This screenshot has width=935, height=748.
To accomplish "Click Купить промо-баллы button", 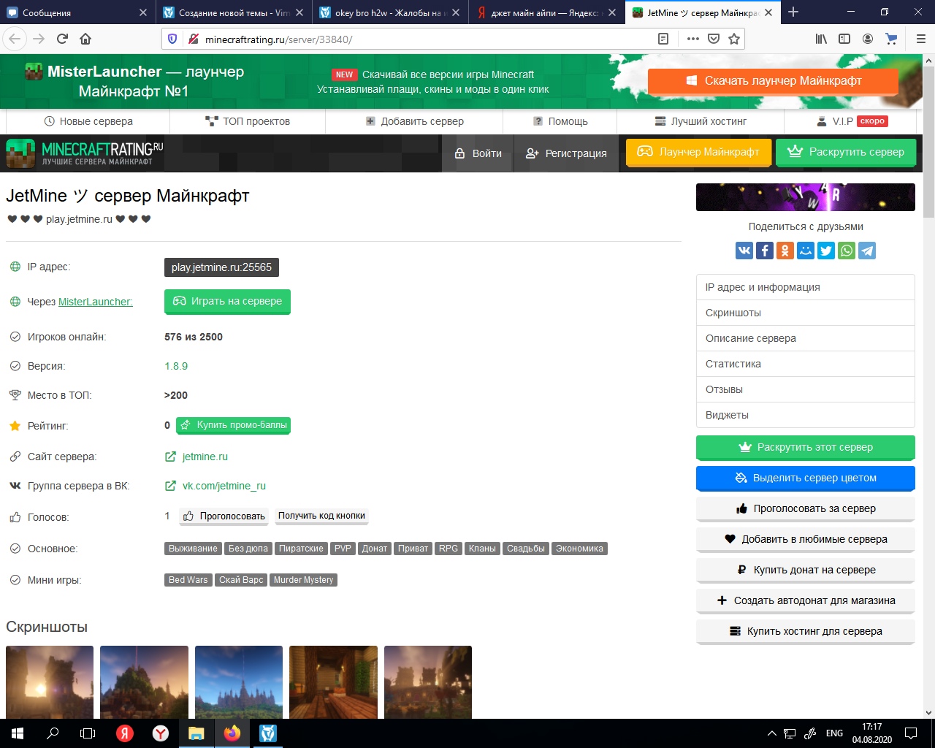I will [233, 425].
